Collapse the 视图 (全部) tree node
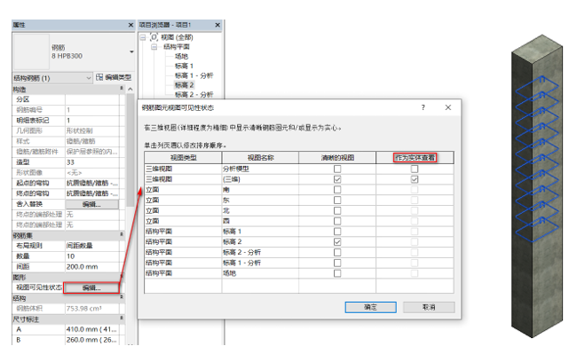The height and width of the screenshot is (354, 585). 143,37
